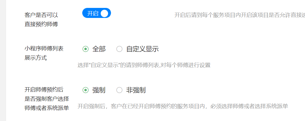Click the hint text about 自定义显示 师傅列表
Screen dimensions: 305x121
click(x=144, y=65)
